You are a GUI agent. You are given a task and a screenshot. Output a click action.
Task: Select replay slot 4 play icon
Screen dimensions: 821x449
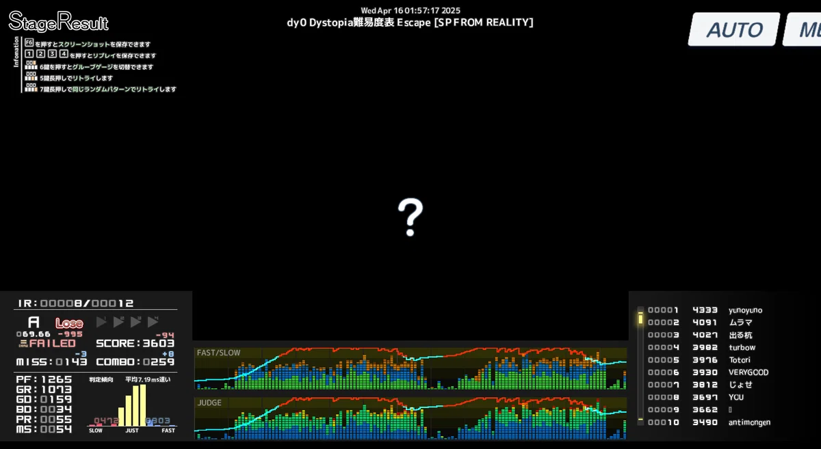coord(153,322)
